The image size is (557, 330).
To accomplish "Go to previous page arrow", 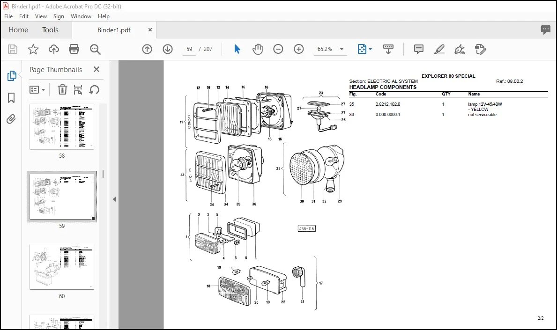I will point(147,49).
